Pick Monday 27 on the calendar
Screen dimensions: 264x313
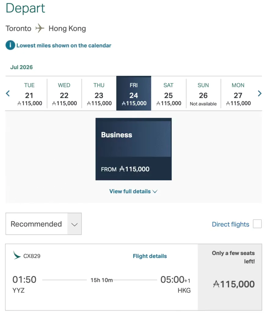pyautogui.click(x=238, y=94)
